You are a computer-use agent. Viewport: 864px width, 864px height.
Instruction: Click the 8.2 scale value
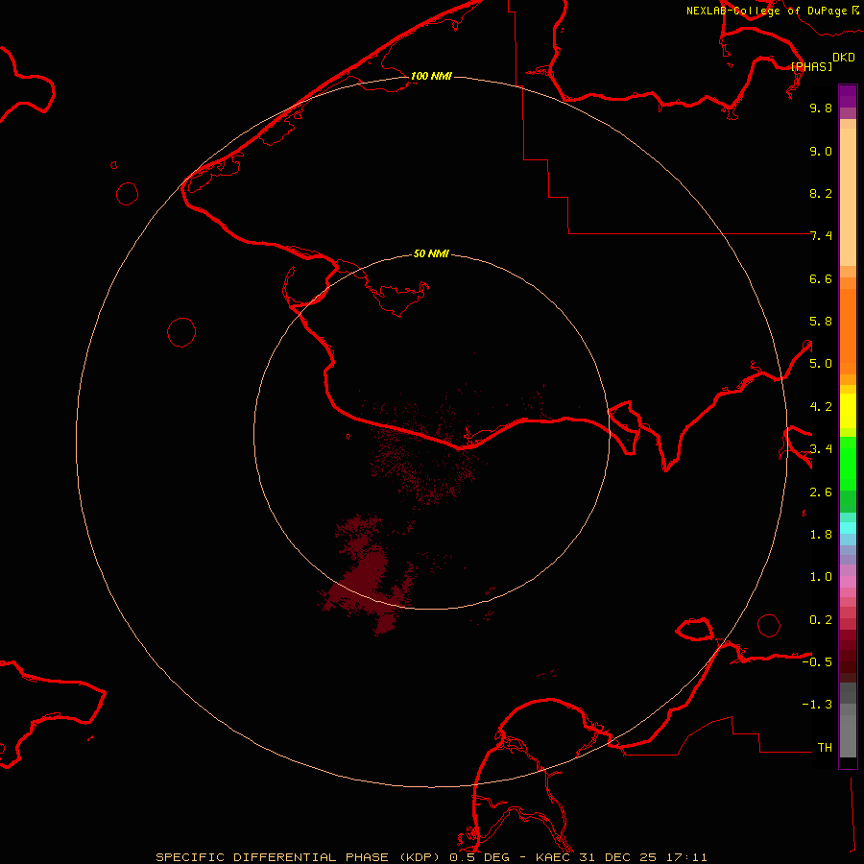point(821,193)
